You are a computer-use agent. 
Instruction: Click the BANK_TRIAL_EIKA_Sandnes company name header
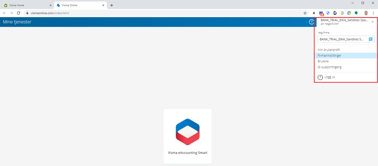344,20
